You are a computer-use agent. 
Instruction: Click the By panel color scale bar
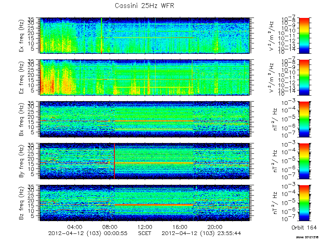point(304,161)
